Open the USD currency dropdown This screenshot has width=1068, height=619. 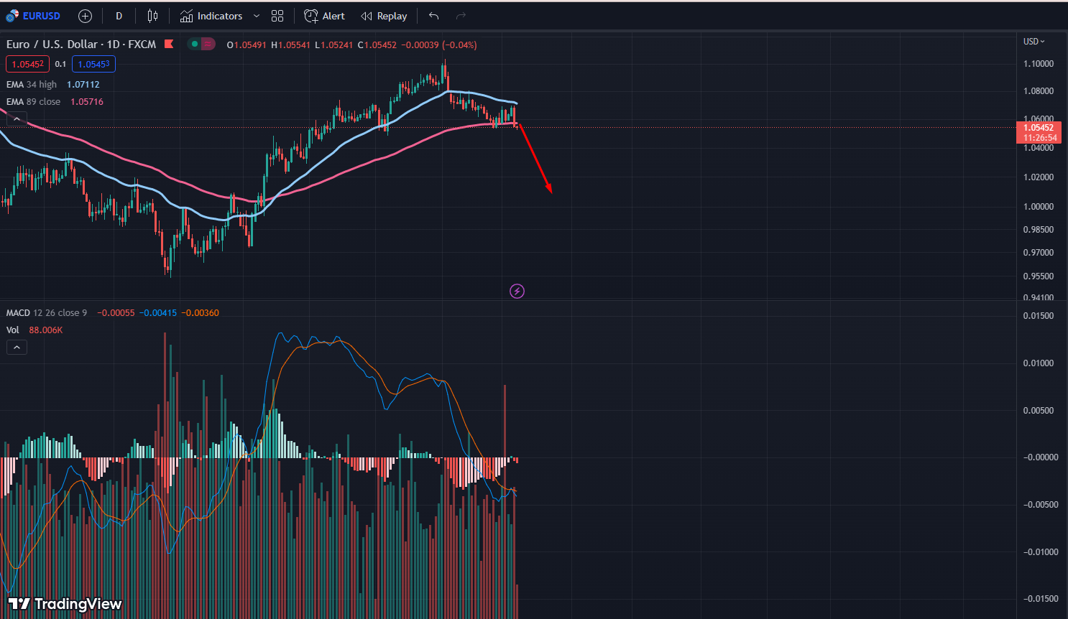tap(1031, 41)
